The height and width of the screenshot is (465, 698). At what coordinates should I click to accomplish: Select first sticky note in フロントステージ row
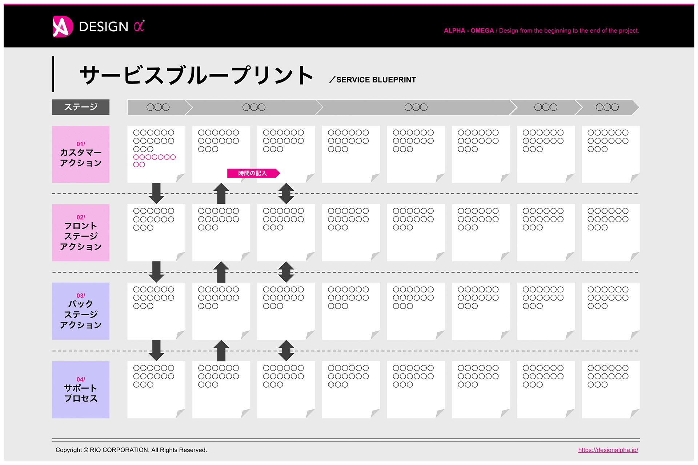156,232
